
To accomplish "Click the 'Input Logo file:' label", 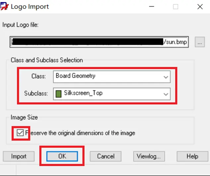I will [x=20, y=25].
